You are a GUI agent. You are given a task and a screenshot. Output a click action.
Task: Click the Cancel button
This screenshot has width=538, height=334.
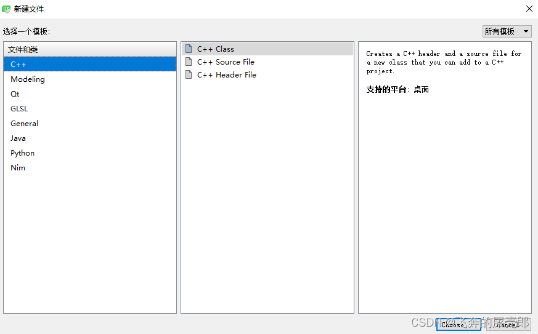tap(509, 324)
